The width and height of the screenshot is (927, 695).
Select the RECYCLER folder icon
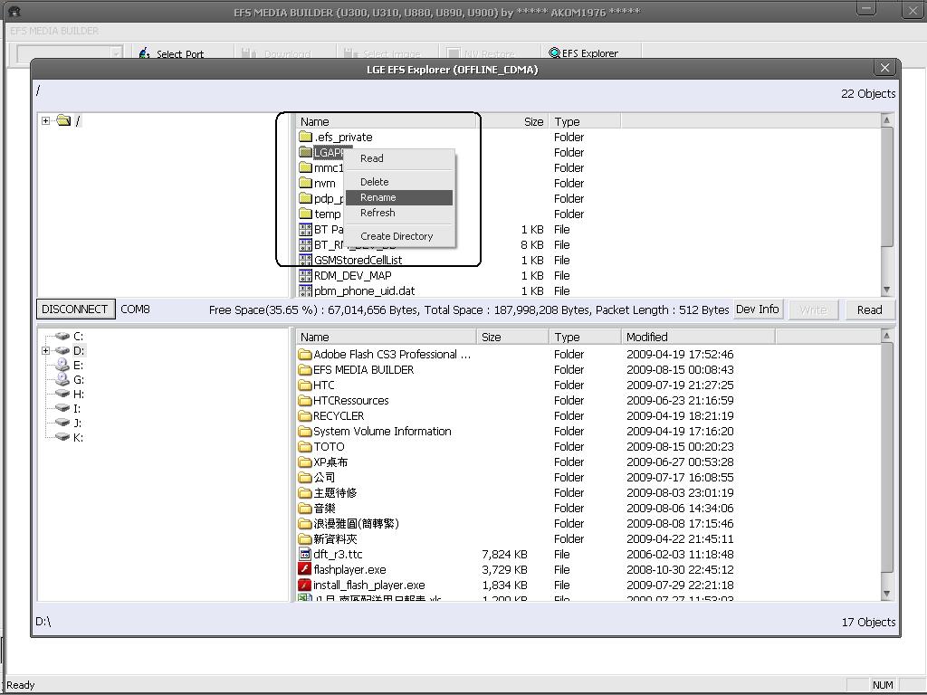(304, 416)
